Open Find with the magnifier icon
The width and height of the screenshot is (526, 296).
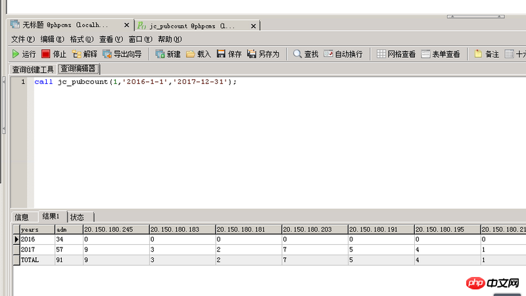[x=297, y=54]
